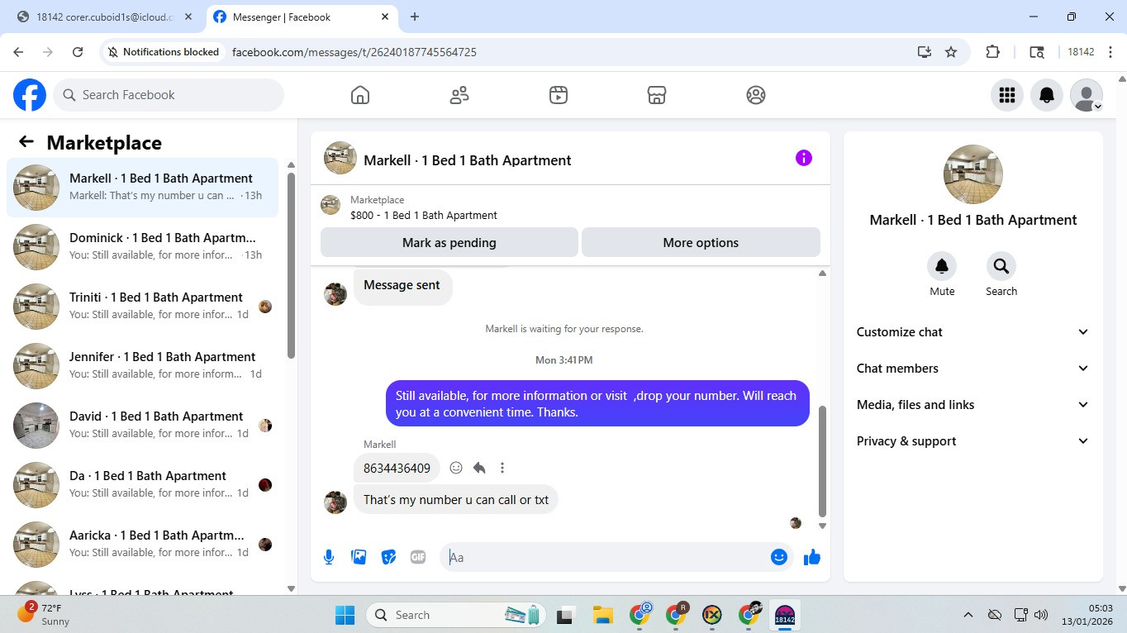
Task: Open David 1 Bed 1 Bath conversation
Action: click(142, 425)
